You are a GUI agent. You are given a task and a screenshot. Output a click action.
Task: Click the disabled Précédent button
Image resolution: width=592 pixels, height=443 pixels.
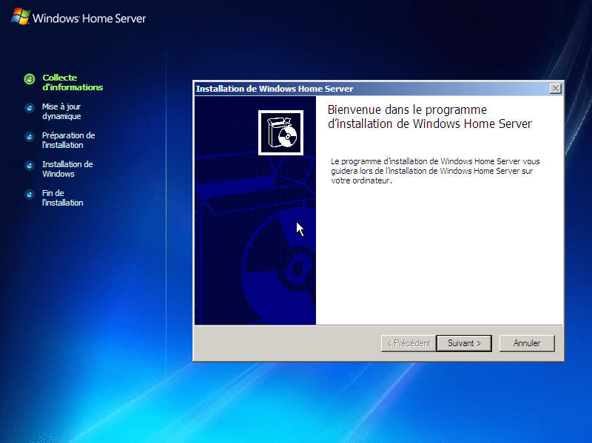pyautogui.click(x=408, y=343)
